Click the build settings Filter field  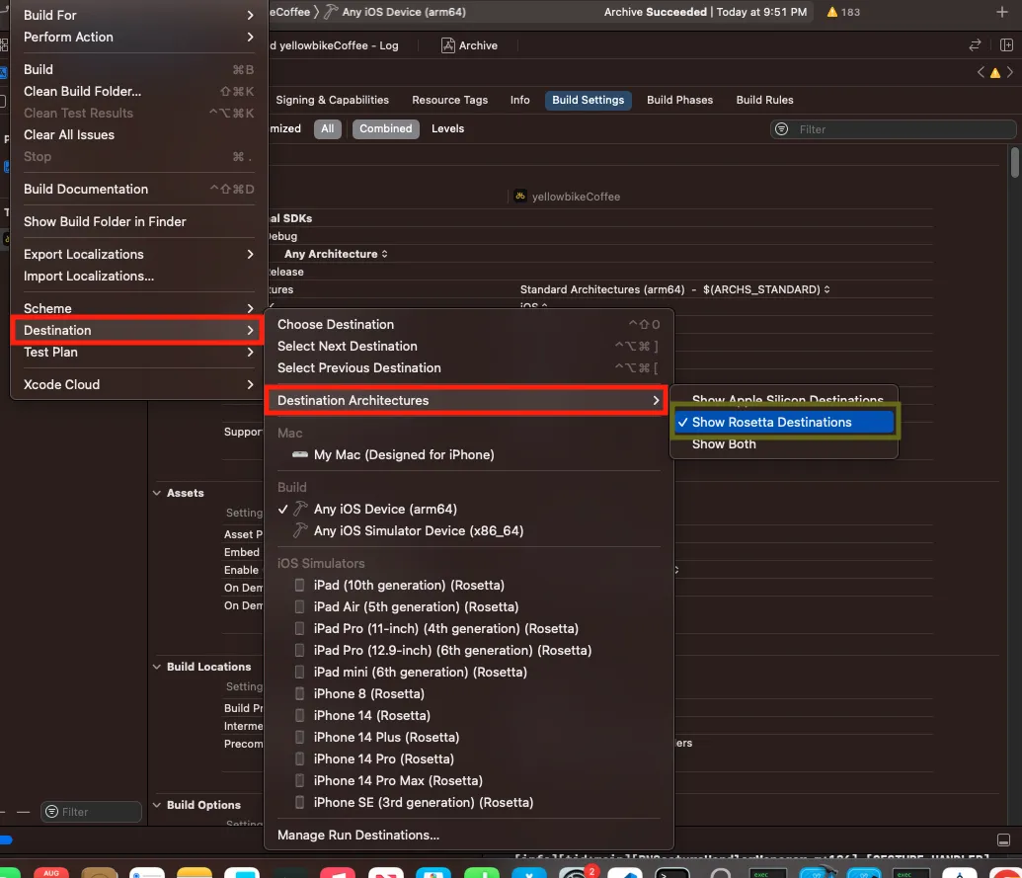tap(893, 129)
